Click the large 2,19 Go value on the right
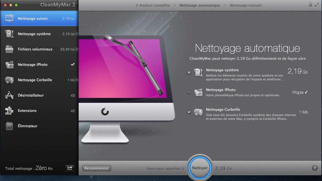The height and width of the screenshot is (181, 322). [x=298, y=71]
